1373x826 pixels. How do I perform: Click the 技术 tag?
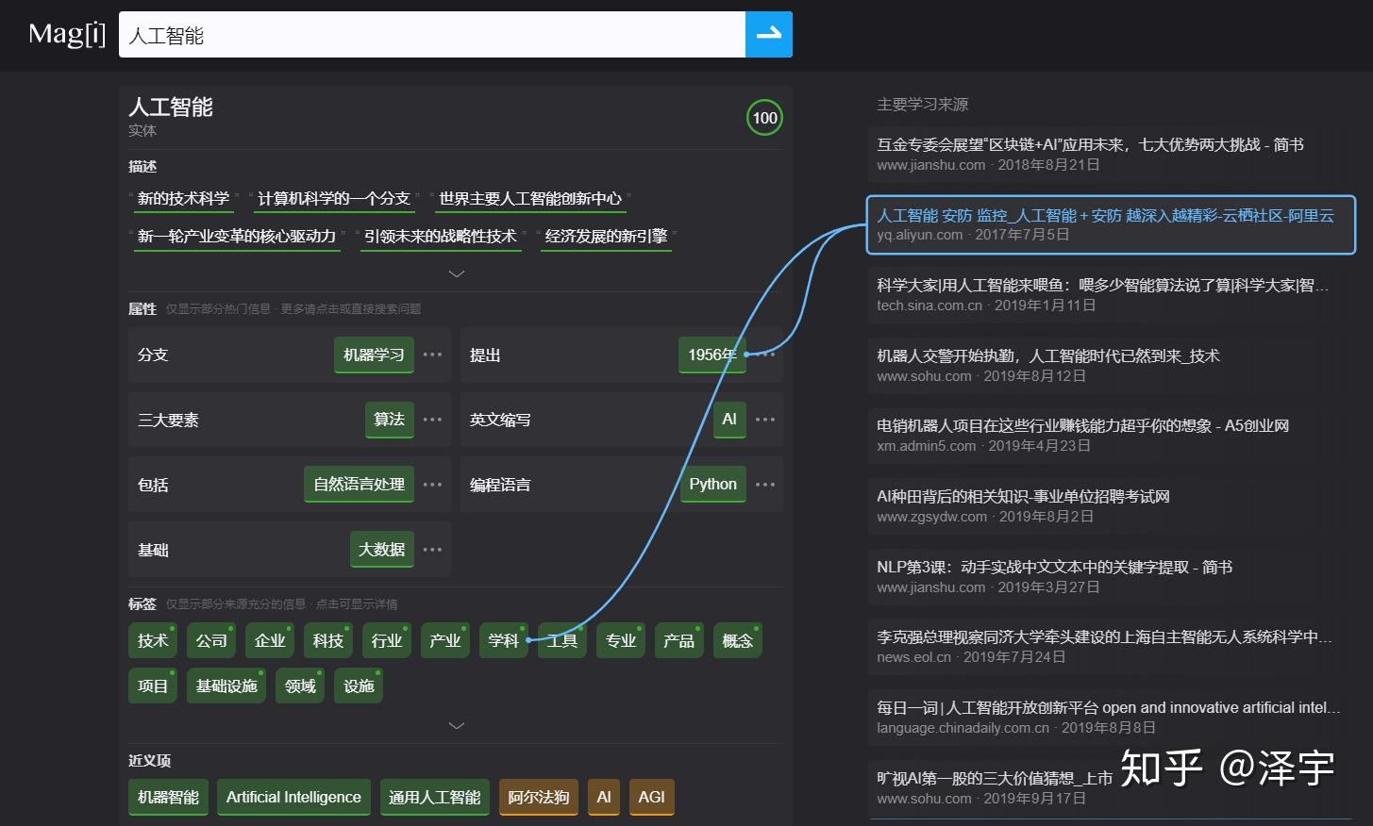tap(153, 641)
